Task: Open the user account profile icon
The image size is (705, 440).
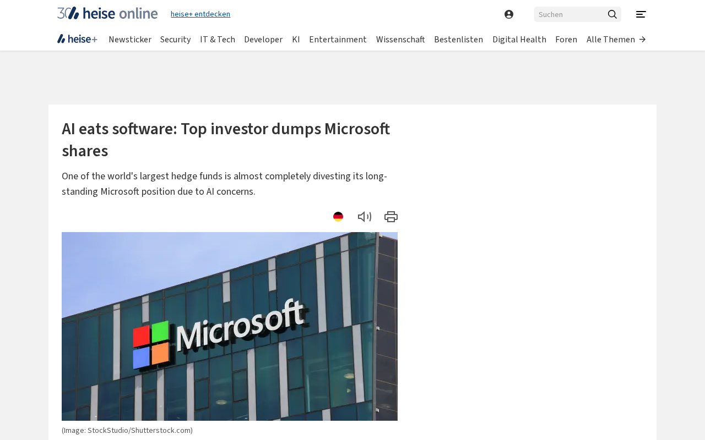Action: point(509,14)
